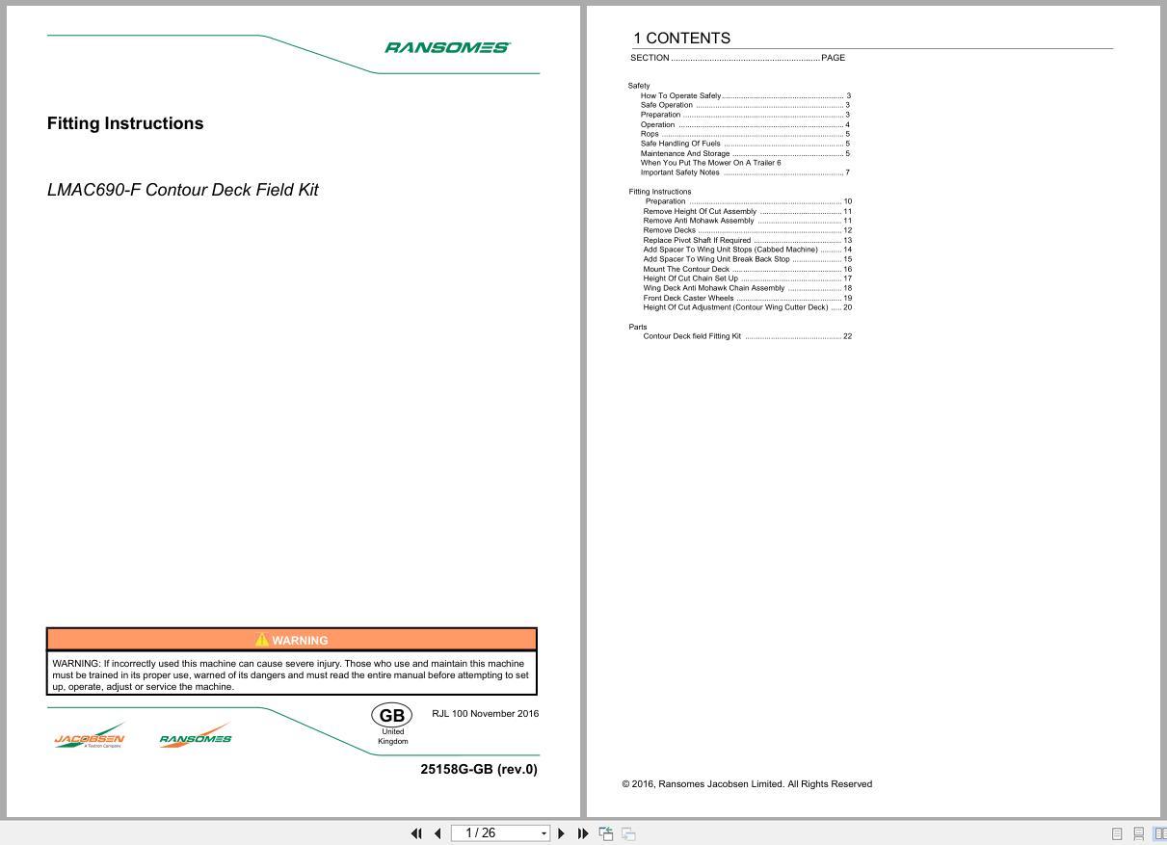Click the WARNING banner heading
1167x845 pixels.
tap(292, 640)
